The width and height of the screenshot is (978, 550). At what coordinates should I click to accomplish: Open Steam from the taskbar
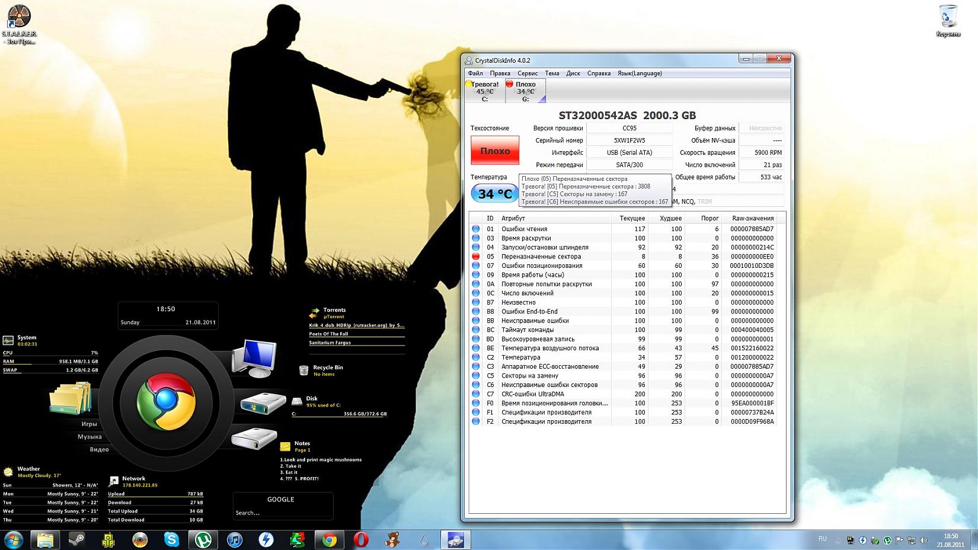(76, 539)
